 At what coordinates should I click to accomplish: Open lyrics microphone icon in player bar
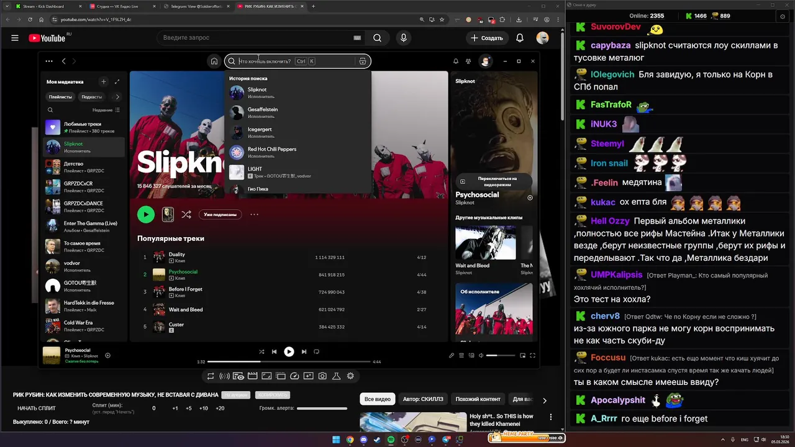click(452, 355)
